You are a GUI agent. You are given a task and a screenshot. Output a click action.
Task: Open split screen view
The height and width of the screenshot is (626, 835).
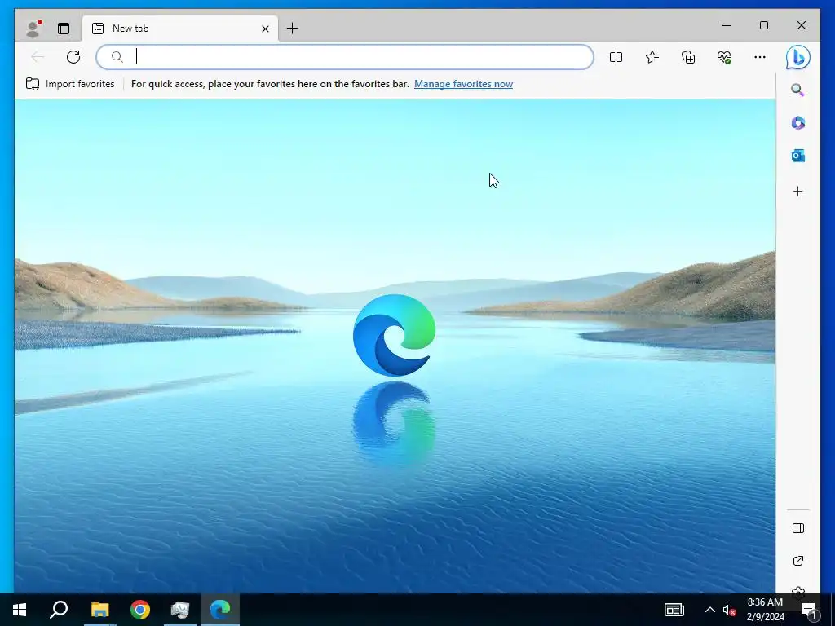(x=616, y=57)
